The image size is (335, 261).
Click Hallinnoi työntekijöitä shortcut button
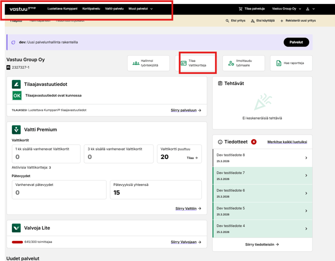click(x=148, y=63)
